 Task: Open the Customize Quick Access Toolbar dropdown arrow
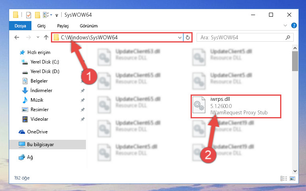point(57,15)
